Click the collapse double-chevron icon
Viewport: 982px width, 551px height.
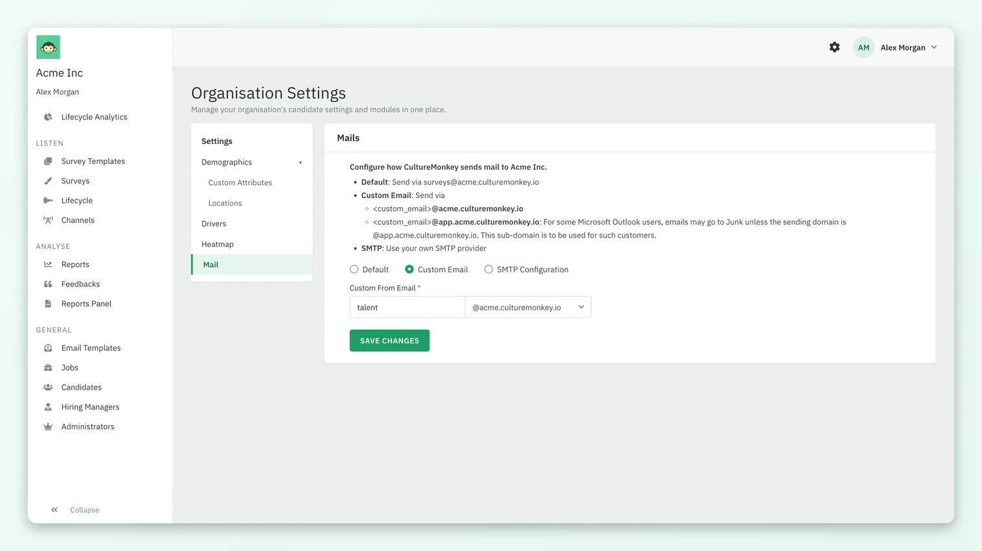54,510
